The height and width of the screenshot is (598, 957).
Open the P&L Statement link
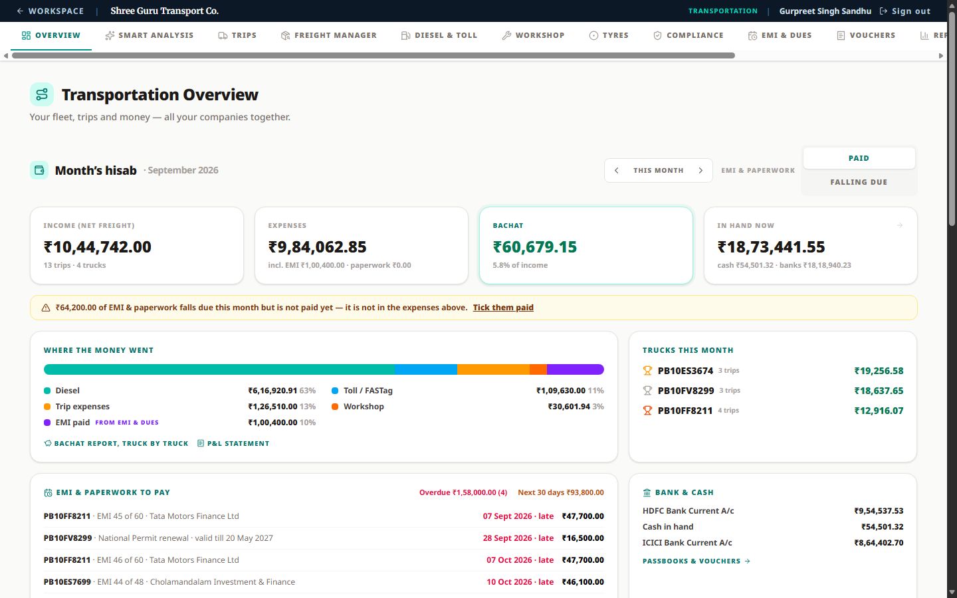[233, 443]
